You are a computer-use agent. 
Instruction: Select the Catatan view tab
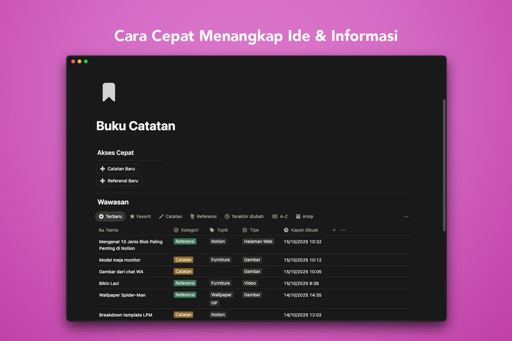[x=170, y=216]
